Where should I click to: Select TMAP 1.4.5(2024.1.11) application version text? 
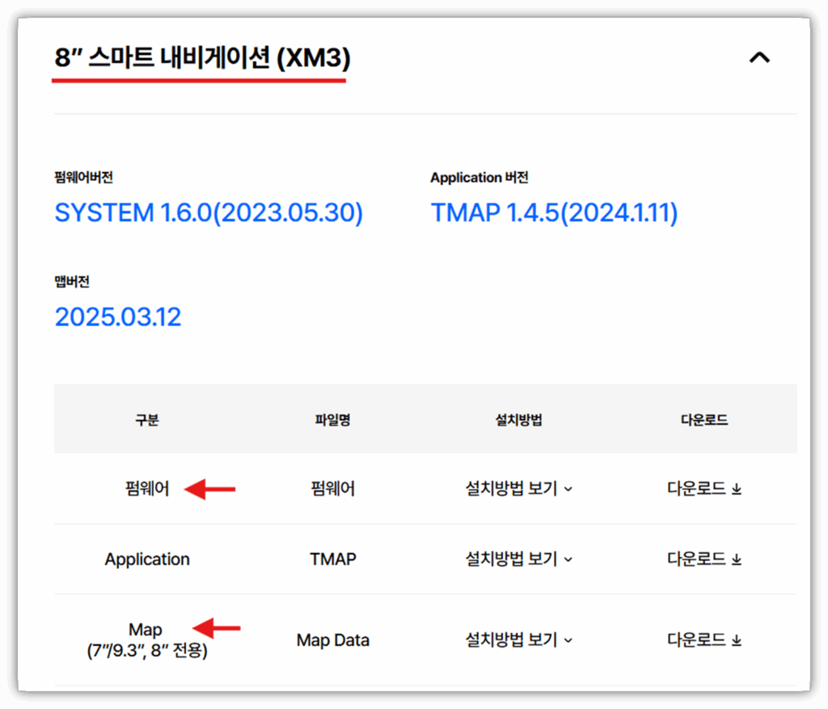tap(554, 213)
